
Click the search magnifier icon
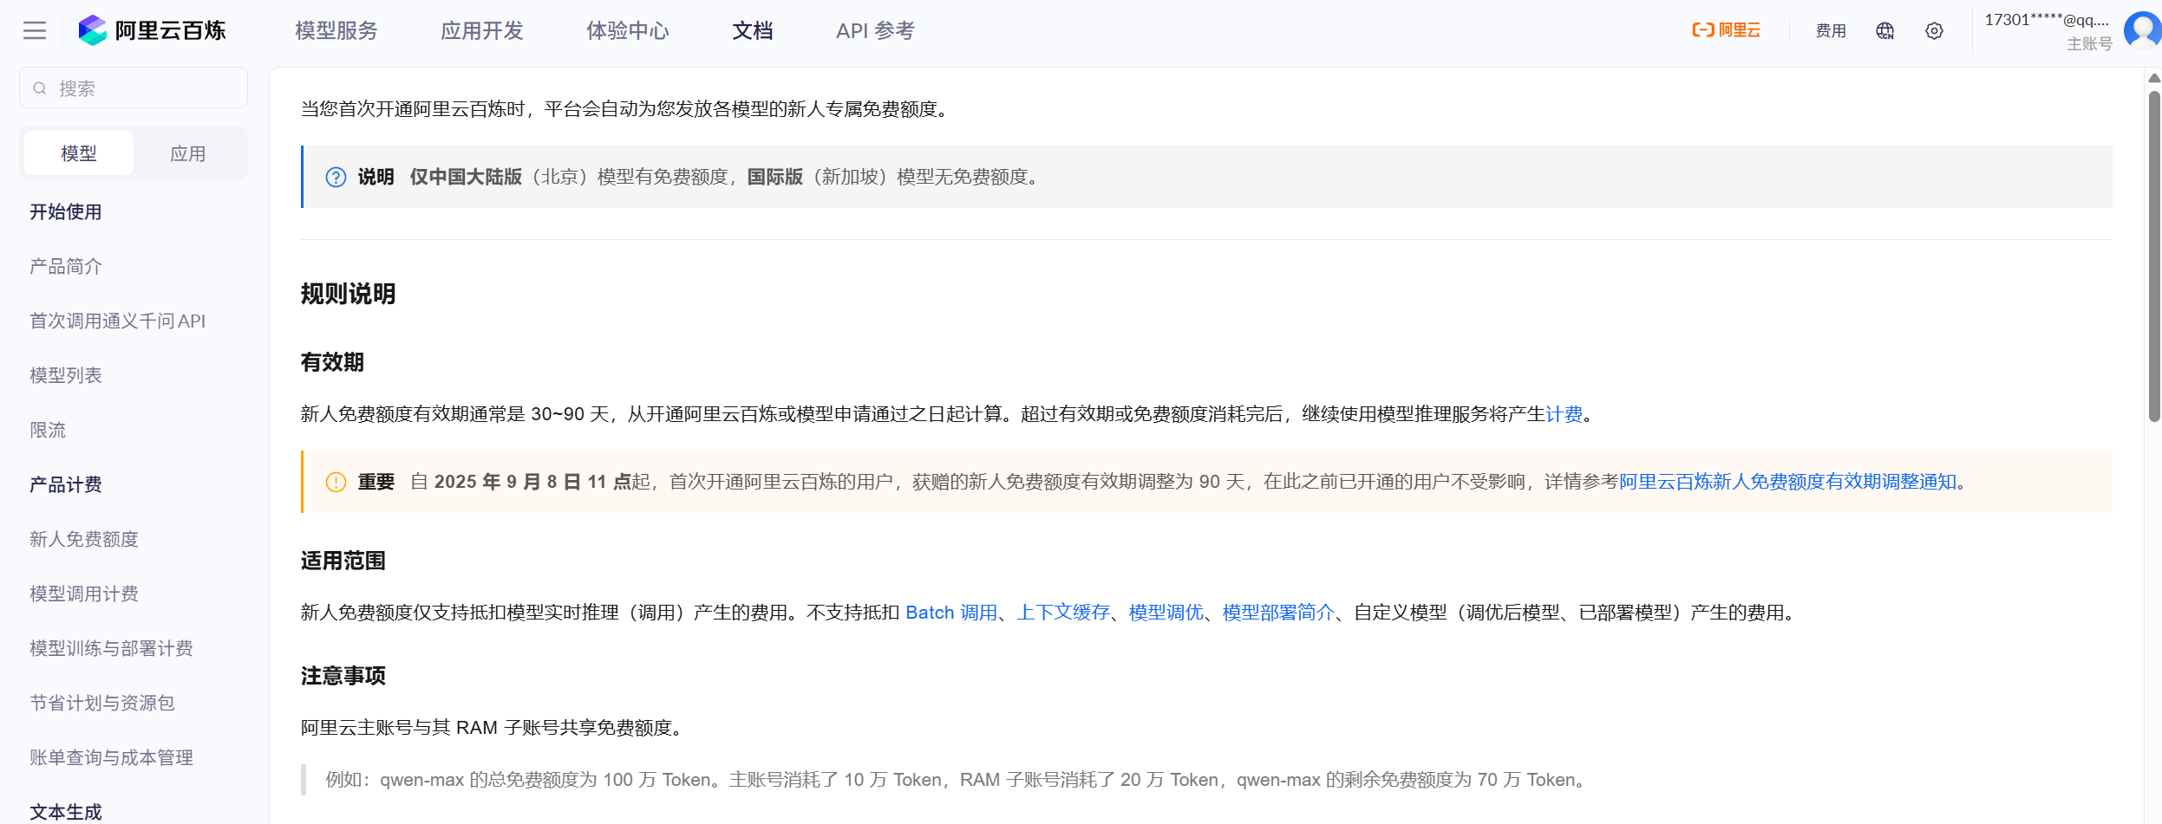40,88
